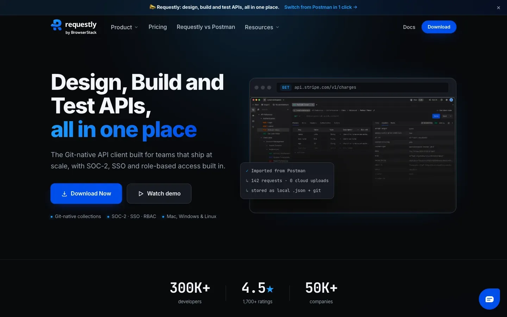Click the Requestly logo in the header
The height and width of the screenshot is (317, 507).
(74, 27)
